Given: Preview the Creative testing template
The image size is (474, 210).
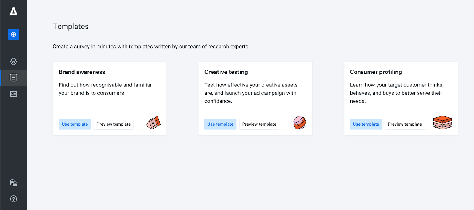Looking at the screenshot, I should 259,124.
